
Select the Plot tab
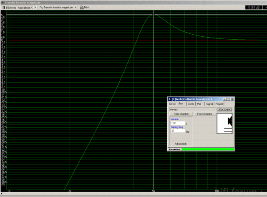coord(199,104)
